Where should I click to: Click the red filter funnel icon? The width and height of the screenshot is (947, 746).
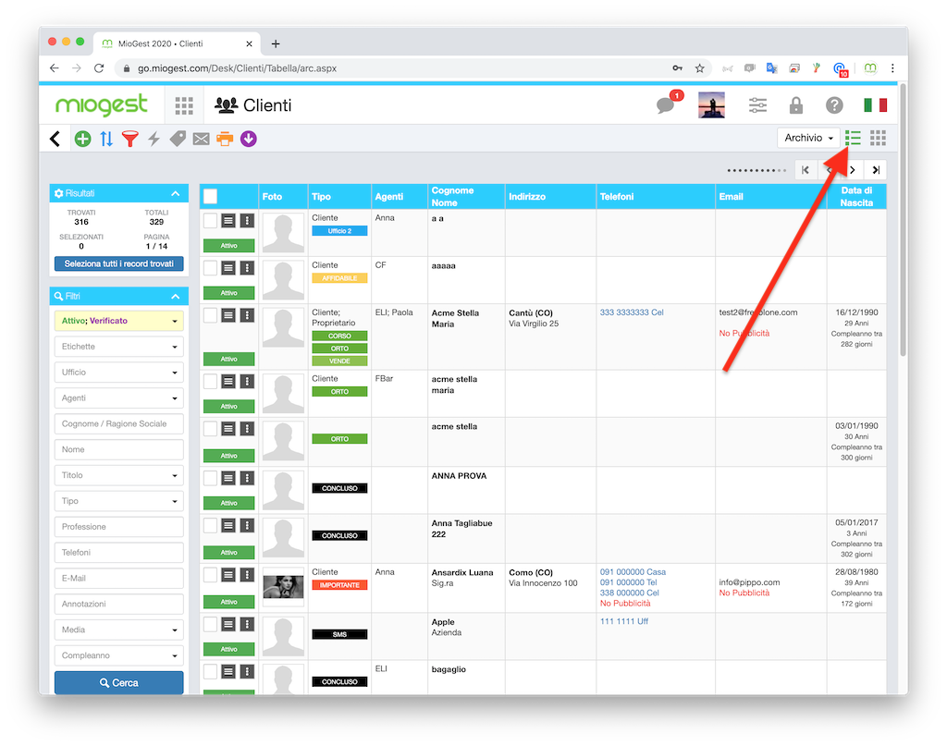129,139
